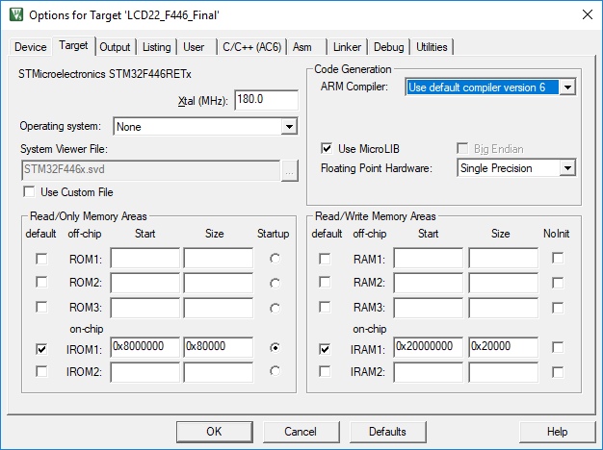
Task: Go to the Linker tab
Action: coord(345,47)
